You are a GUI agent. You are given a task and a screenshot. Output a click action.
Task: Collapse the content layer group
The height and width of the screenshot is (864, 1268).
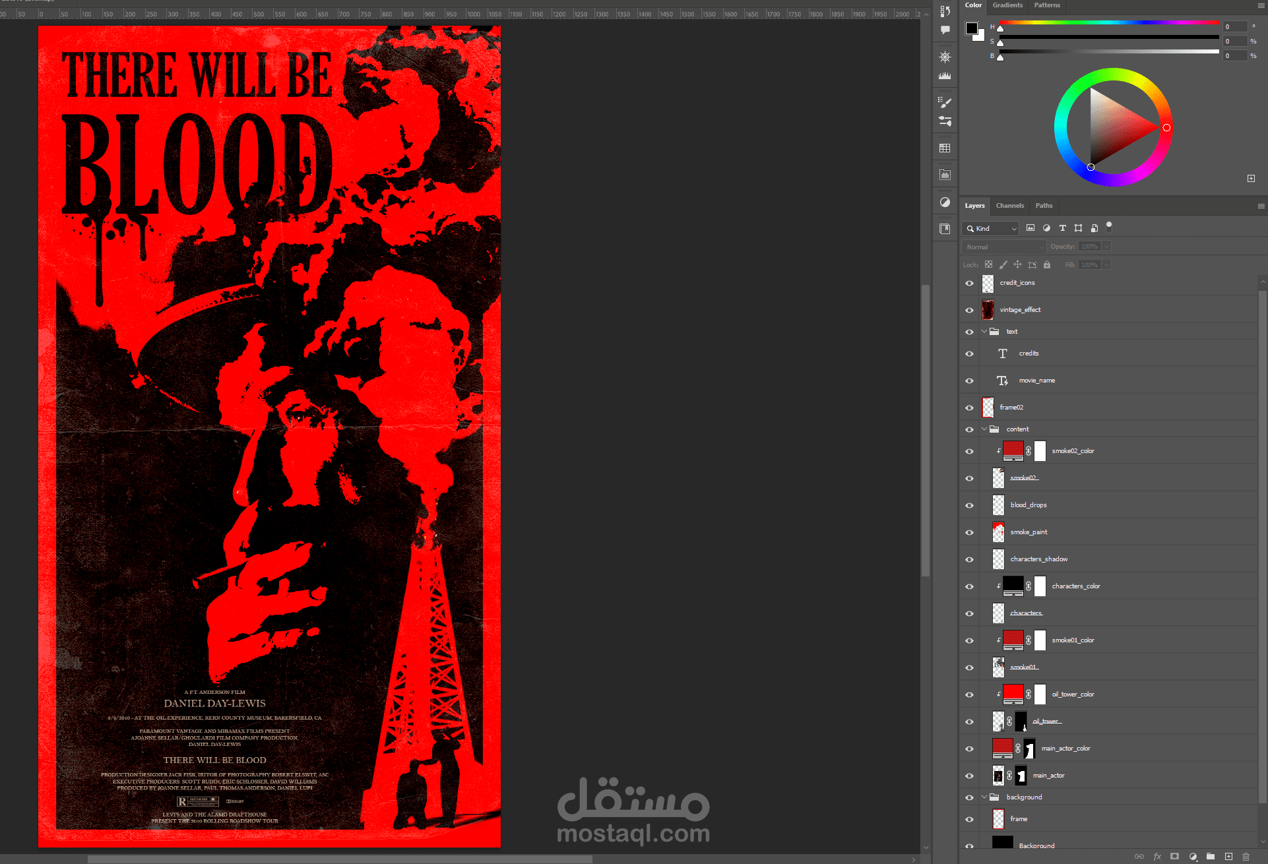984,429
